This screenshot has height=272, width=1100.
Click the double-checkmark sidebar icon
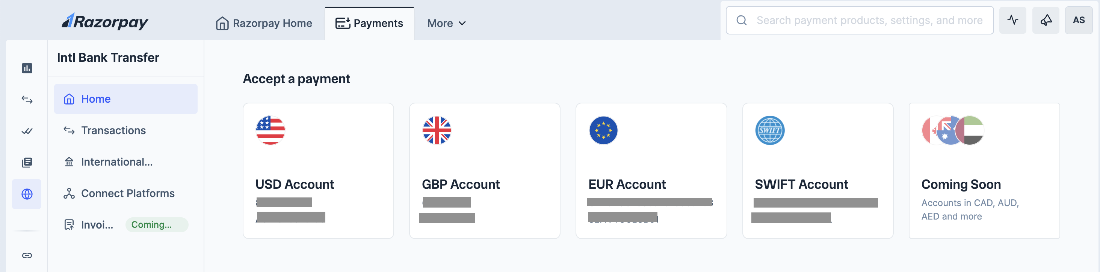point(27,131)
